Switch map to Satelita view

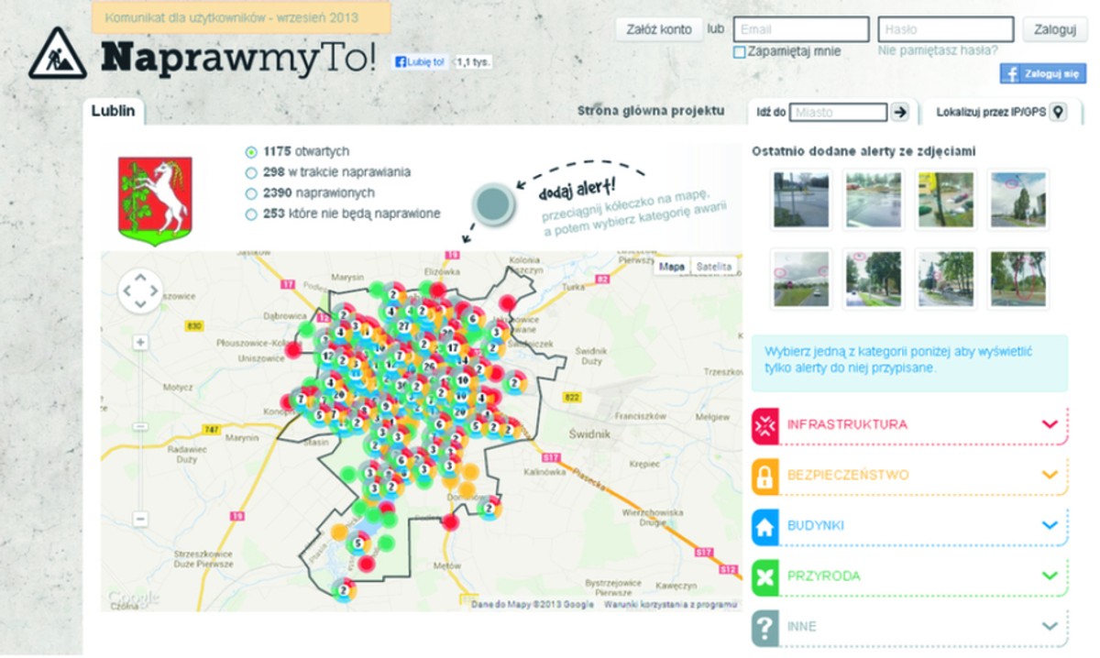point(714,267)
